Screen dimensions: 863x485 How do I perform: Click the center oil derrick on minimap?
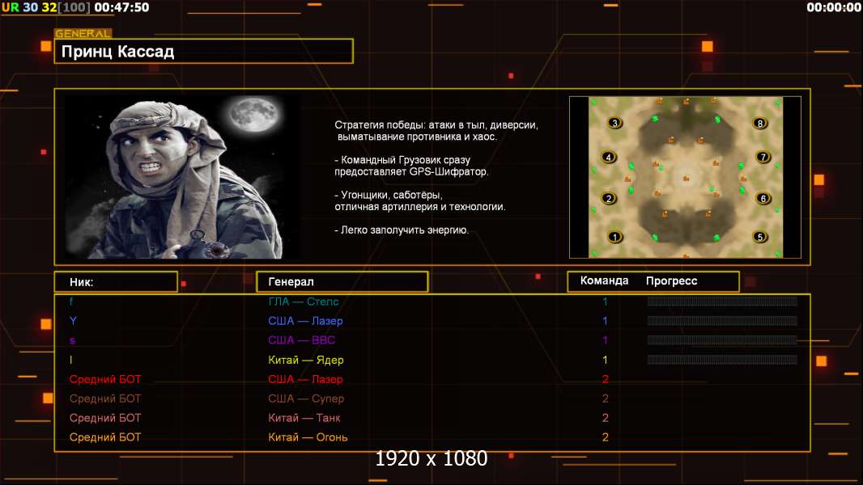[687, 175]
